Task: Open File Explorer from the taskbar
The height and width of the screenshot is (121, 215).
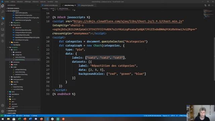Action: pos(8,119)
